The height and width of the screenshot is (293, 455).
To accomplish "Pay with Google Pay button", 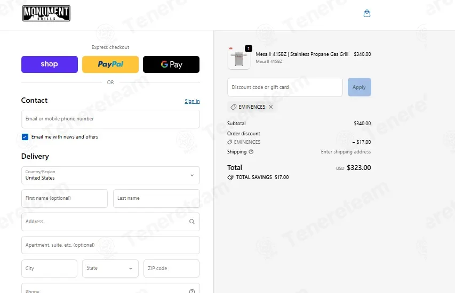I will [x=171, y=64].
